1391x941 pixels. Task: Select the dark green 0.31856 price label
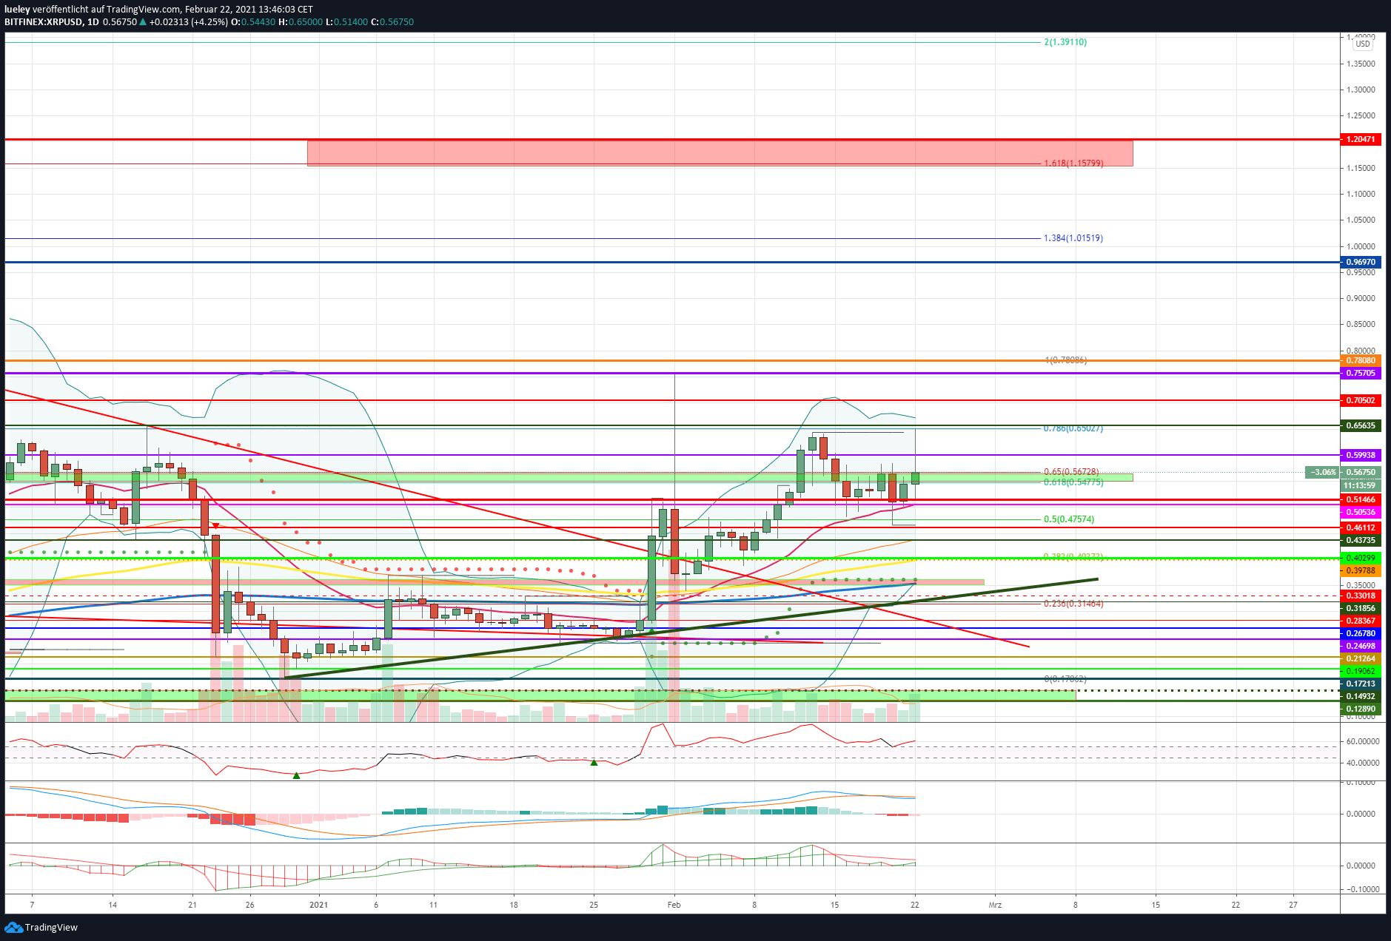tap(1361, 608)
